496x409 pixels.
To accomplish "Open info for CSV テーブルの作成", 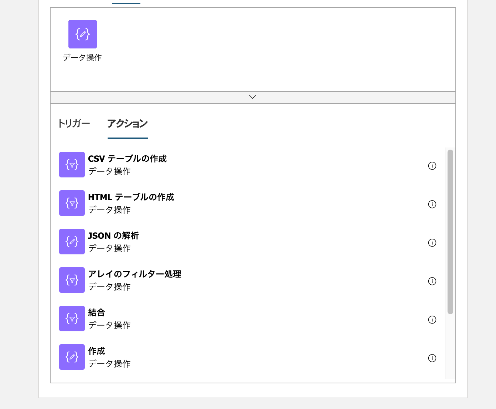I will click(x=432, y=166).
